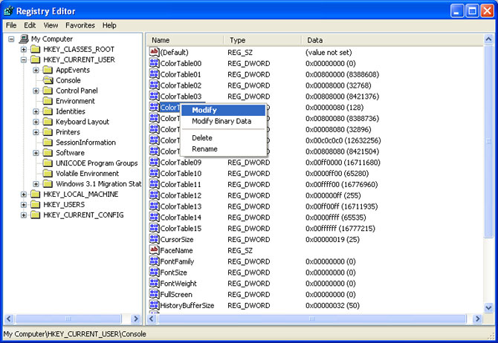Select Delete in the context menu

click(201, 138)
